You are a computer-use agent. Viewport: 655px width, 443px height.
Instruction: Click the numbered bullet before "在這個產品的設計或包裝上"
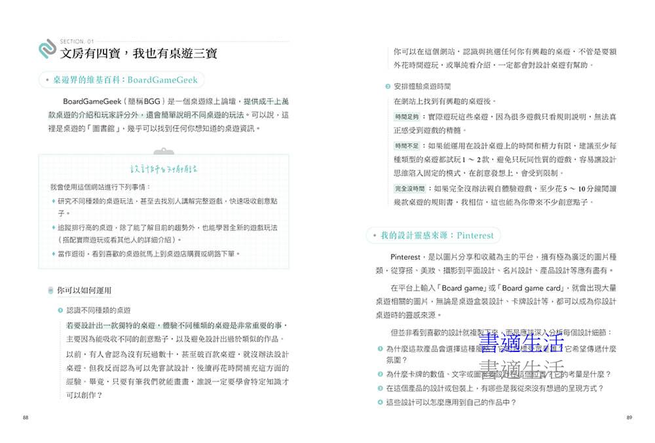click(x=380, y=388)
